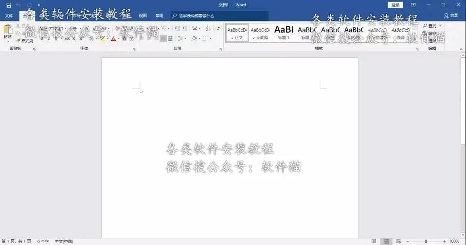Image resolution: width=466 pixels, height=245 pixels.
Task: Open ribbon display options icon
Action: (413, 5)
